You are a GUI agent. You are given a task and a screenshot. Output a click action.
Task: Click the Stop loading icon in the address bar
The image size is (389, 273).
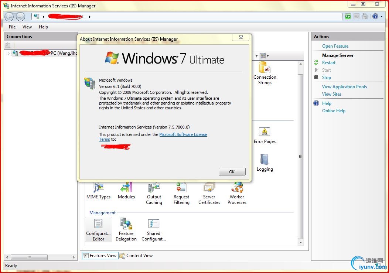tap(356, 16)
